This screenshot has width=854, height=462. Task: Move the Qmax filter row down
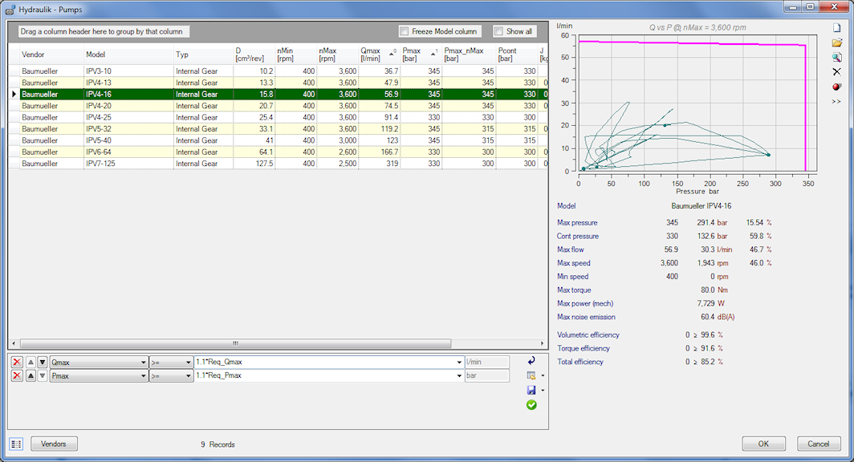tap(42, 362)
